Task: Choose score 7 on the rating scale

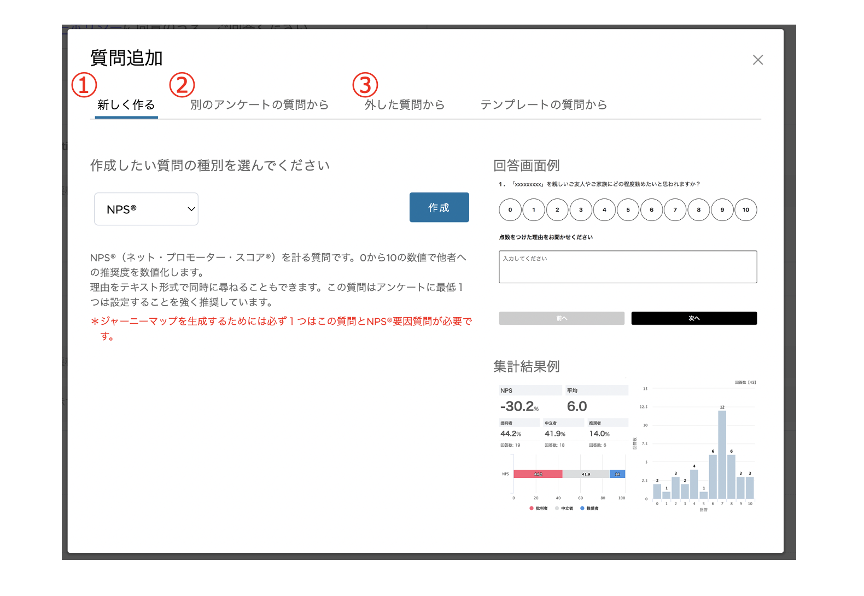Action: click(x=675, y=210)
